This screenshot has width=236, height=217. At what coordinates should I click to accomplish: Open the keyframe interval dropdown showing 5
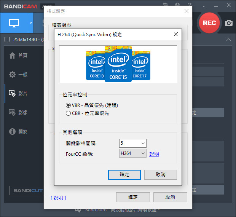point(132,143)
